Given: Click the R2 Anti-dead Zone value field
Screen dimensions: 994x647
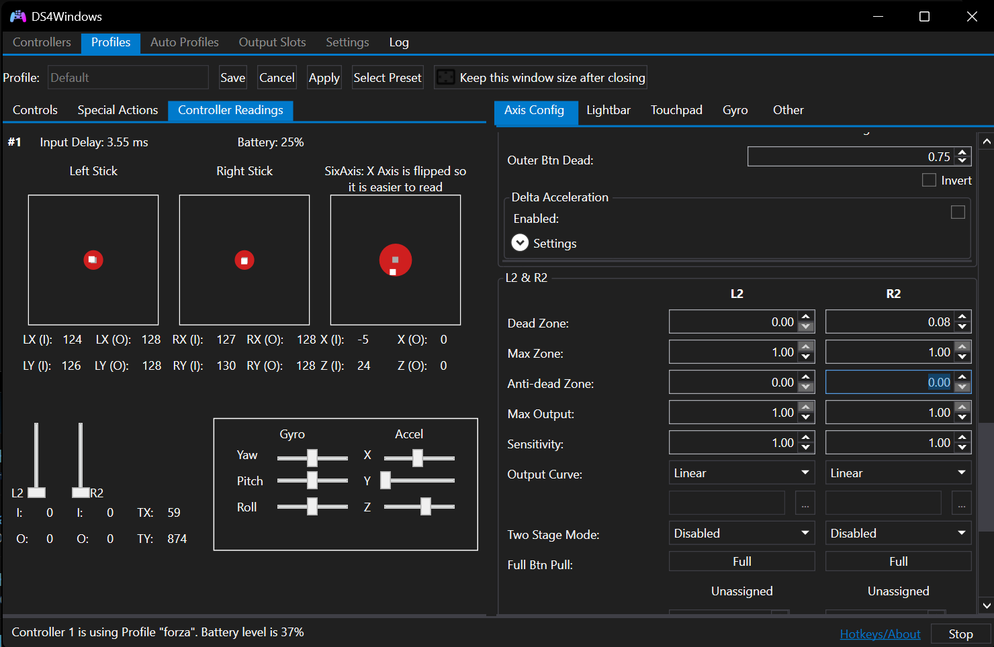Looking at the screenshot, I should tap(890, 383).
